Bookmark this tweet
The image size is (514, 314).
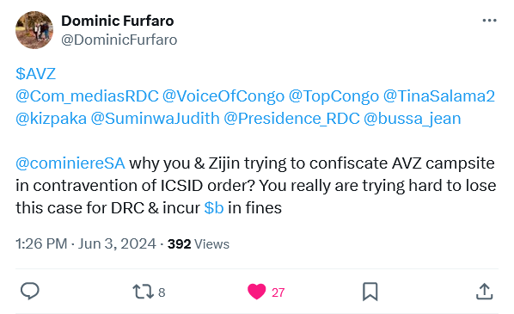pyautogui.click(x=370, y=292)
